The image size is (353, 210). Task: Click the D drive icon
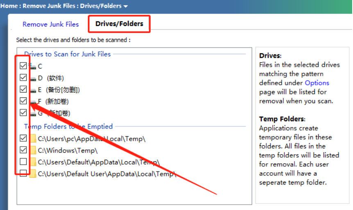[33, 79]
